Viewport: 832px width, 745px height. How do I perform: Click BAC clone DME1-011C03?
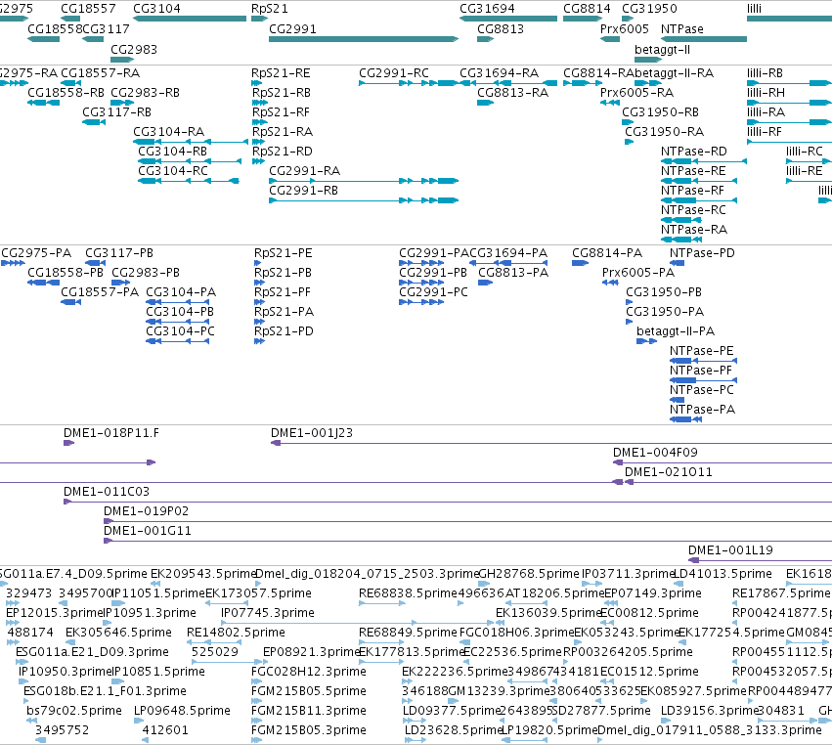107,492
